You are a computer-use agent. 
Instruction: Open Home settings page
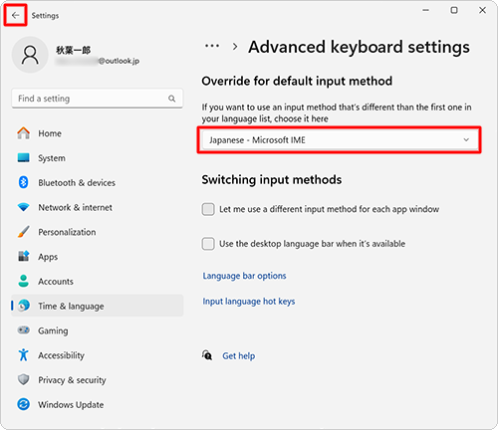tap(98, 133)
